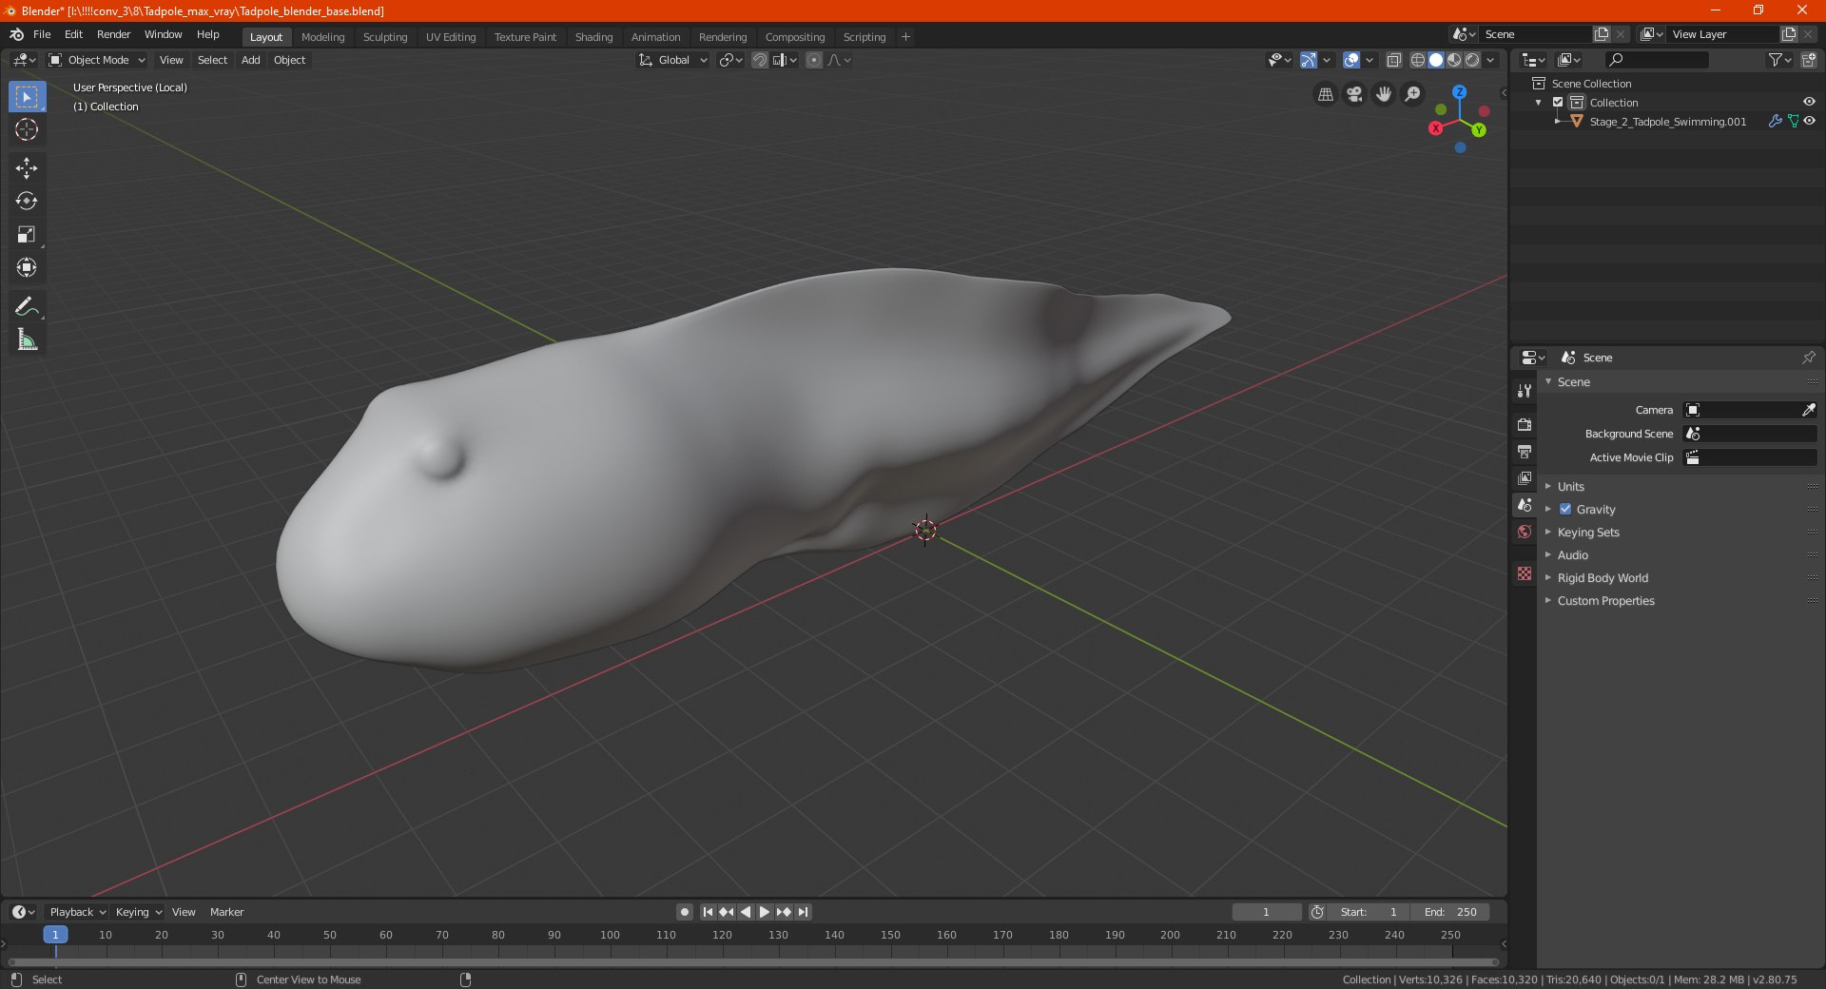
Task: Toggle the camera view icon
Action: (x=1354, y=94)
